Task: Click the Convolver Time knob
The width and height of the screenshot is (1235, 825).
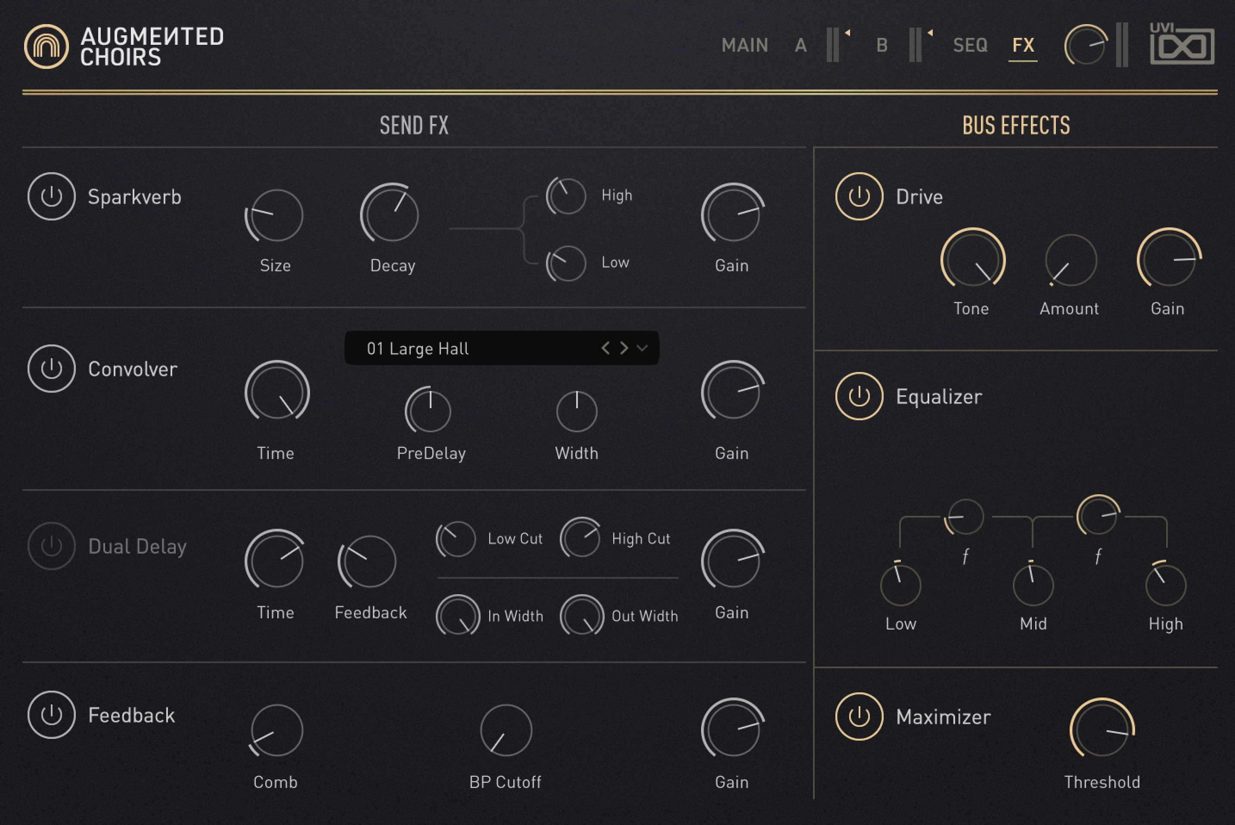Action: [x=277, y=391]
